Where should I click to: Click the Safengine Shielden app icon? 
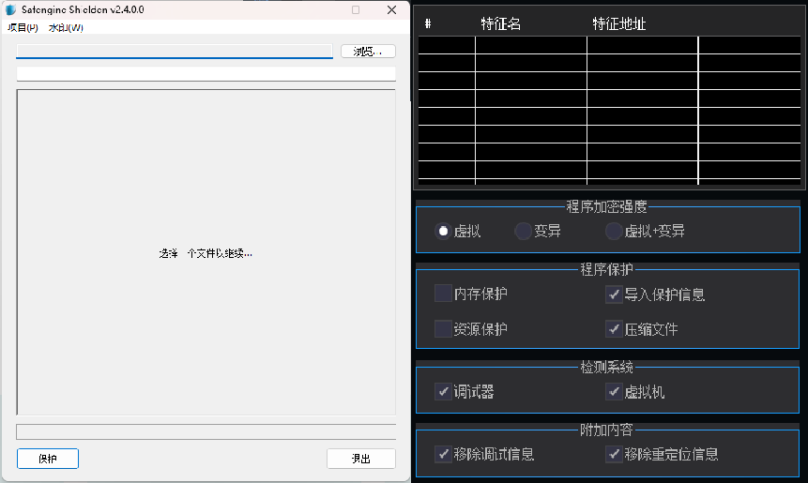11,9
